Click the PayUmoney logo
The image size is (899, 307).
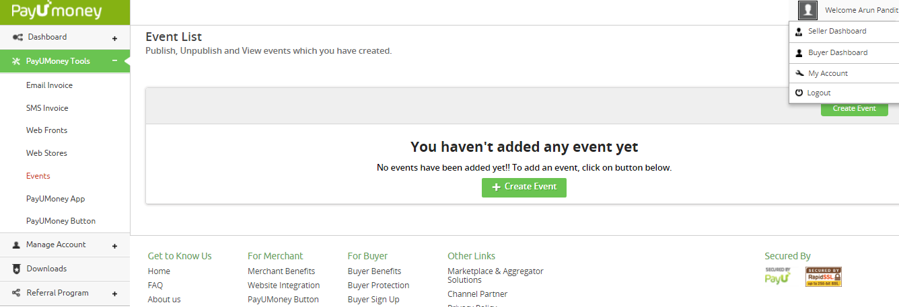(57, 11)
